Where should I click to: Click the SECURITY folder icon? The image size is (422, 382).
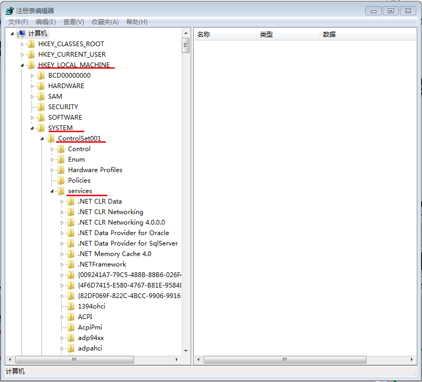pyautogui.click(x=41, y=107)
